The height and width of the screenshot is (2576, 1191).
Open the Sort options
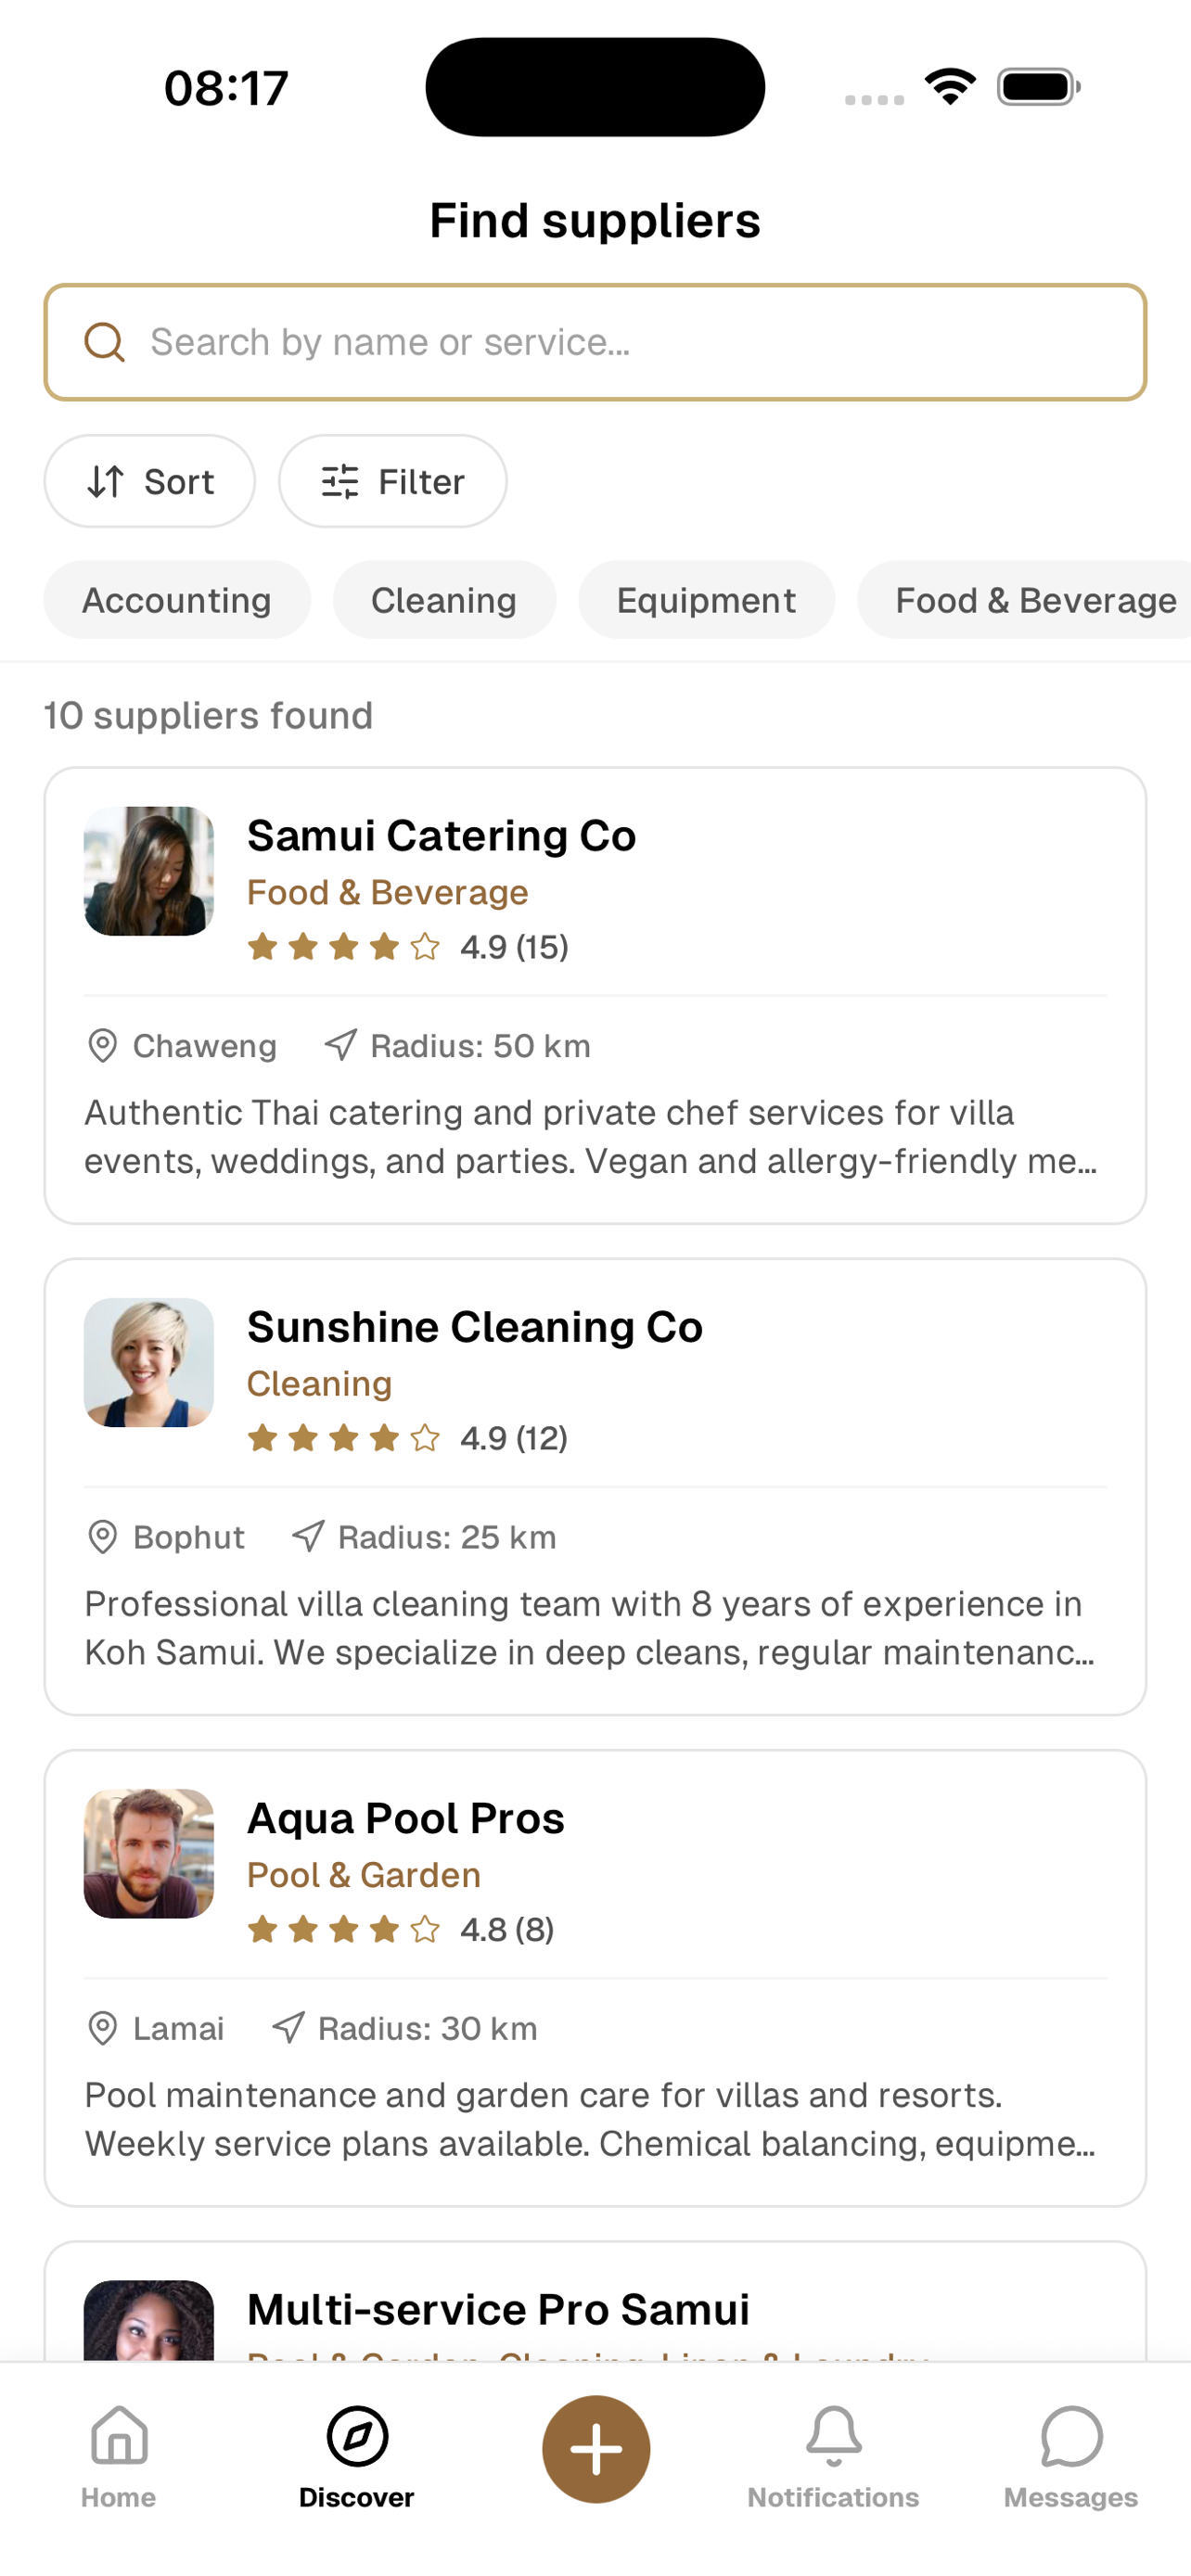coord(150,482)
